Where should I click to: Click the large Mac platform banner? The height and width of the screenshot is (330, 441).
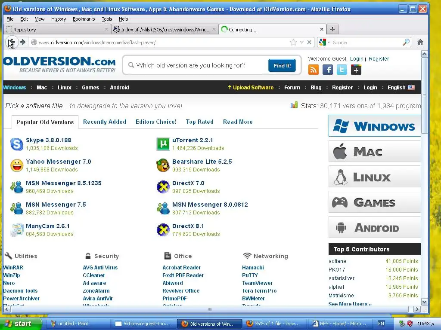click(375, 151)
